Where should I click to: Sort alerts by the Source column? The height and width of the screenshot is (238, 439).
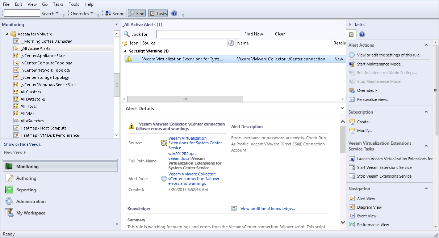tap(184, 43)
